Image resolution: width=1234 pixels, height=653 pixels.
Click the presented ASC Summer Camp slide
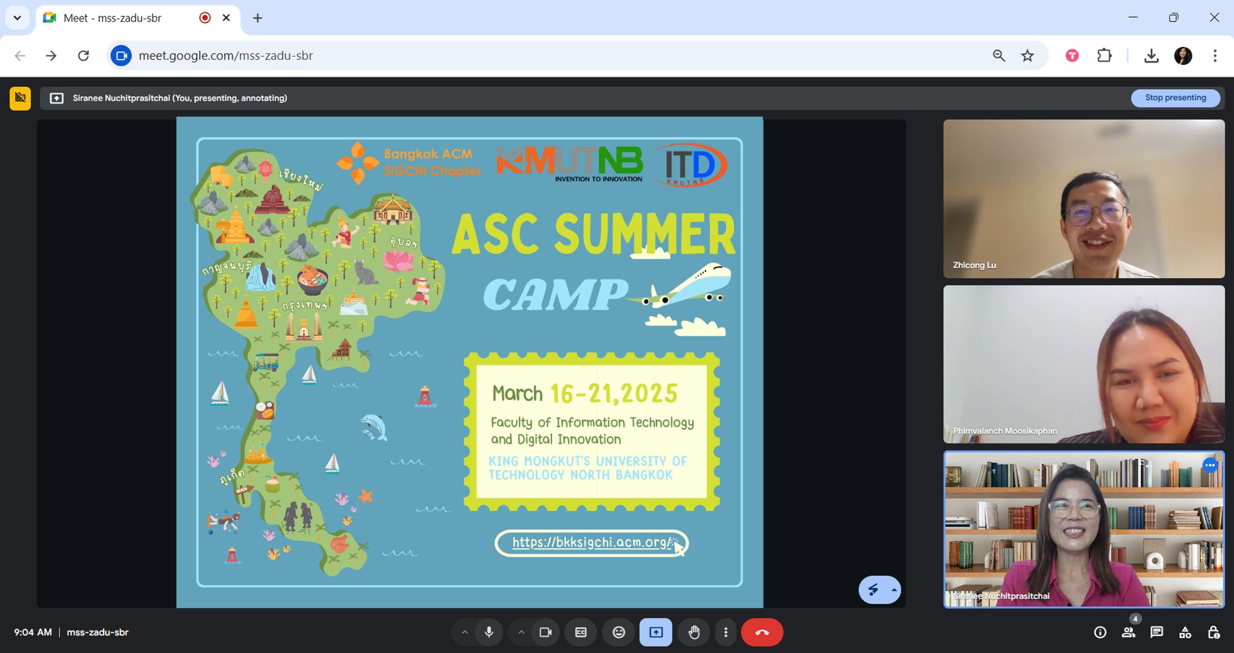tap(469, 362)
